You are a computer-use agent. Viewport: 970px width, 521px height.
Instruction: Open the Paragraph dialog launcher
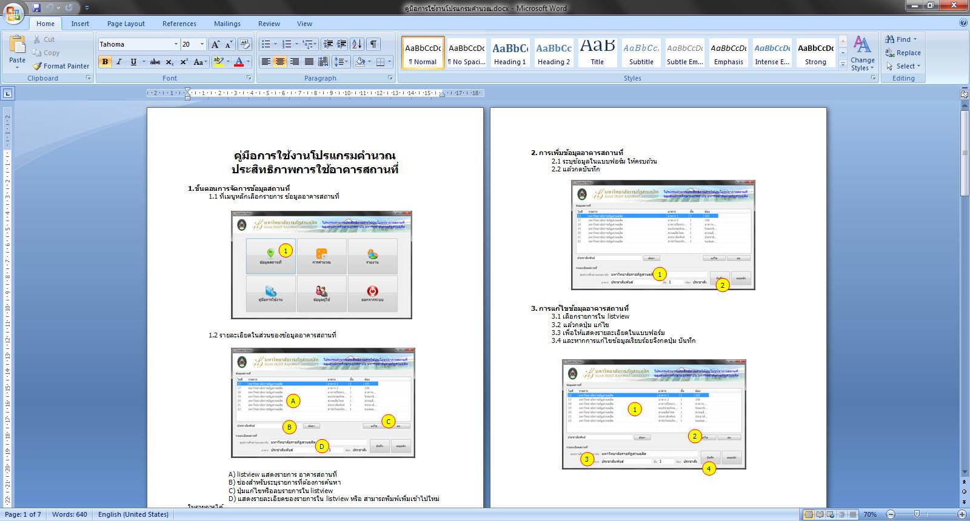[390, 78]
